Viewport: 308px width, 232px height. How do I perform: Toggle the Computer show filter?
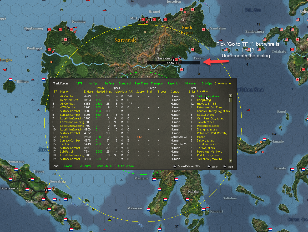click(x=85, y=166)
